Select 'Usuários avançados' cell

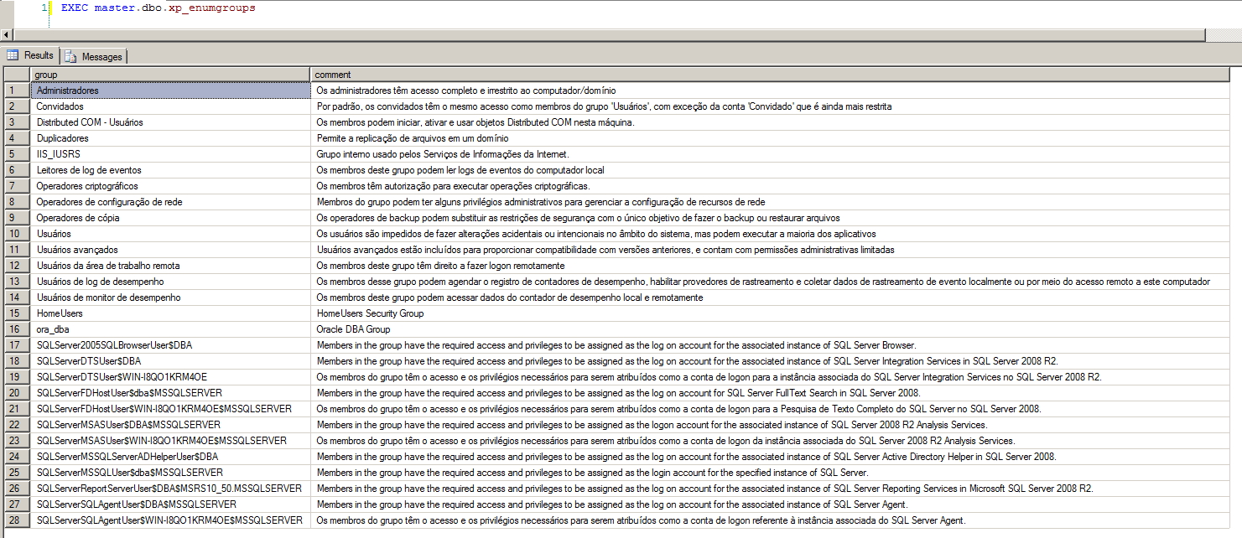point(171,250)
